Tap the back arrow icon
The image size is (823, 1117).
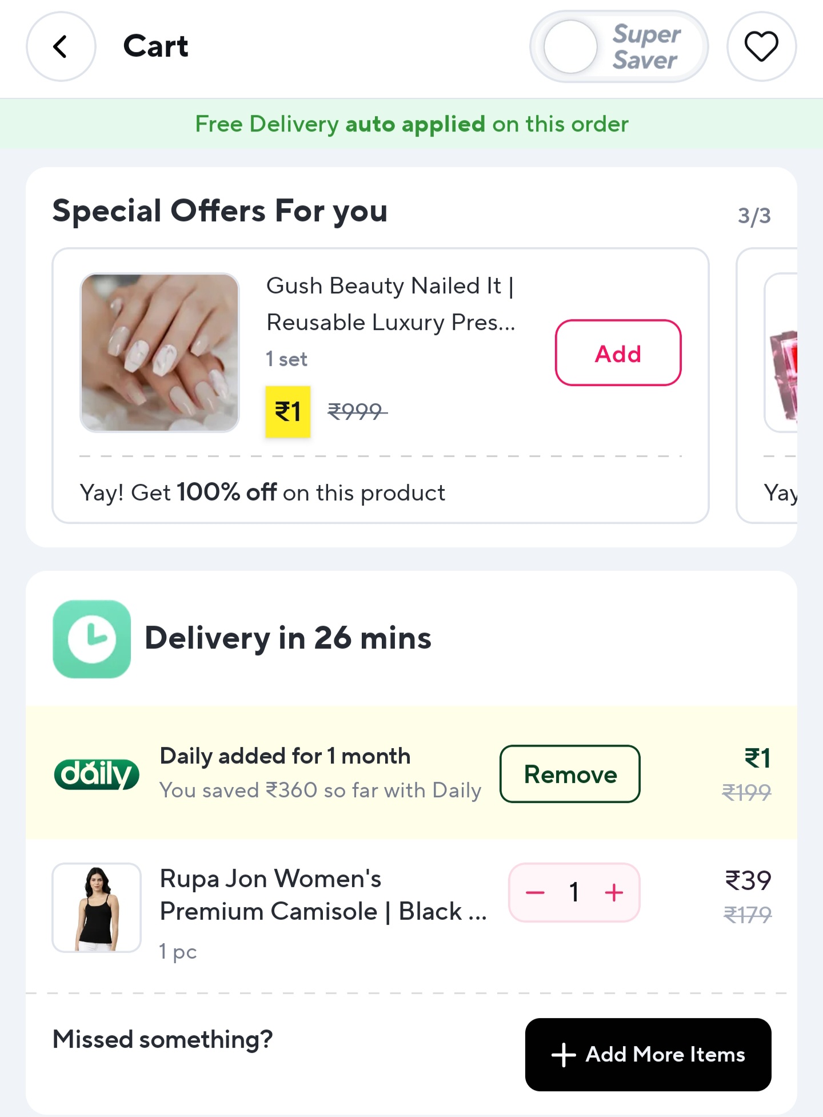[61, 47]
